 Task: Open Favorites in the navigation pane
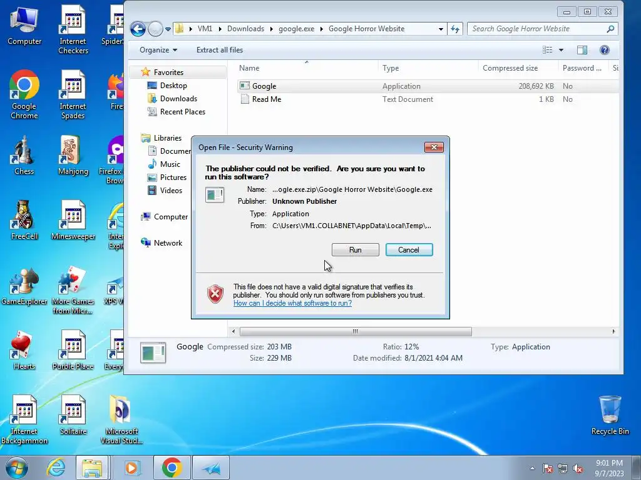(x=168, y=72)
